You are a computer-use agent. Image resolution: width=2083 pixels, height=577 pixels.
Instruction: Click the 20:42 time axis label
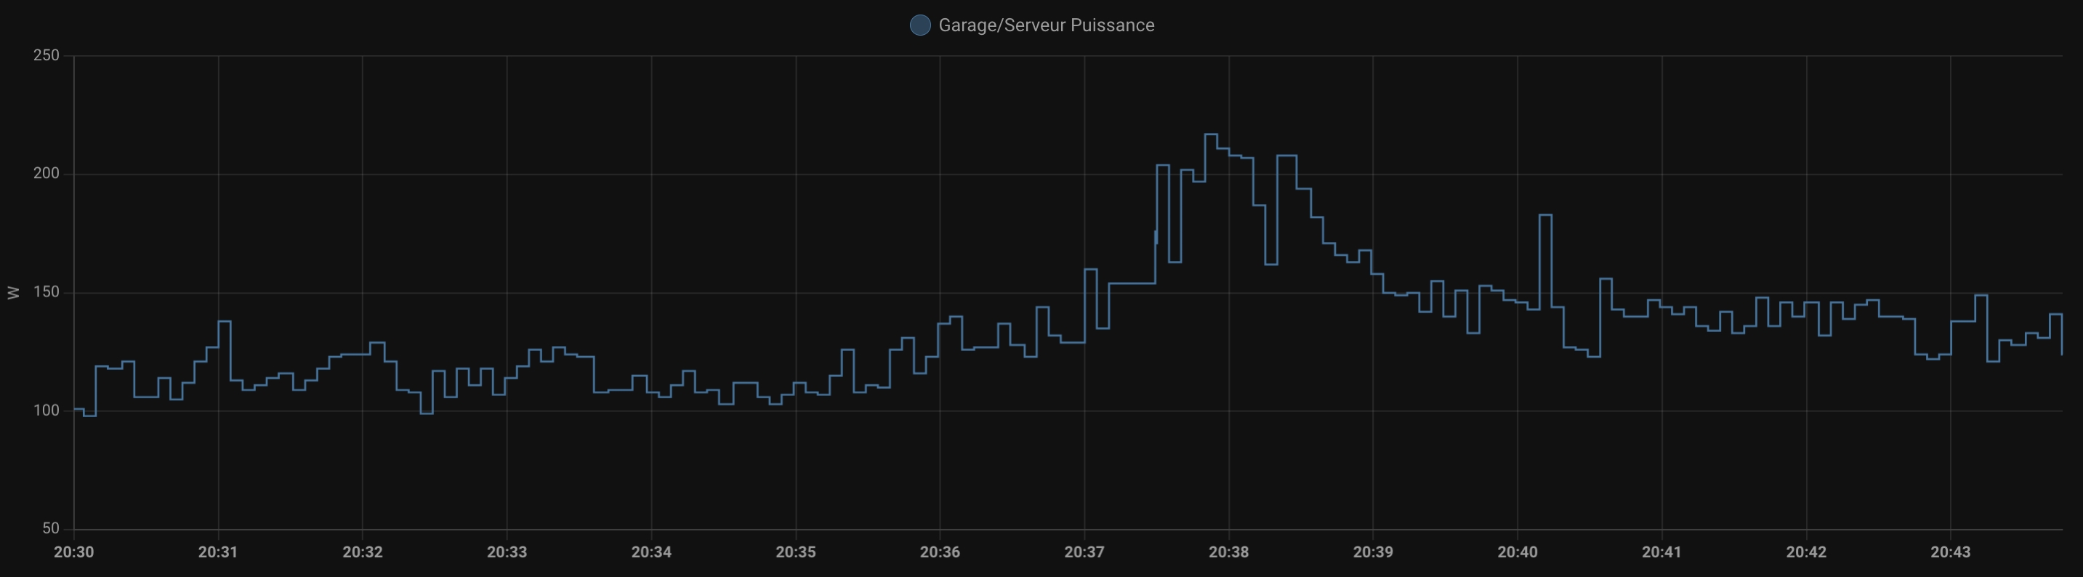coord(1805,552)
